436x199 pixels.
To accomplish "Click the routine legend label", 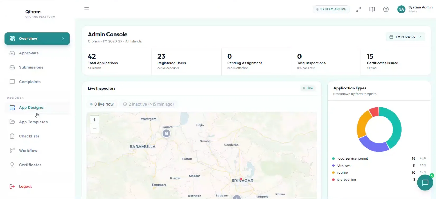I will pyautogui.click(x=342, y=173).
